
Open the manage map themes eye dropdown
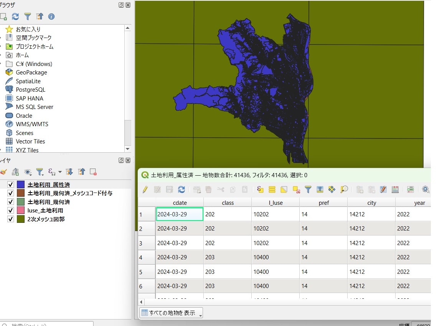tap(28, 172)
